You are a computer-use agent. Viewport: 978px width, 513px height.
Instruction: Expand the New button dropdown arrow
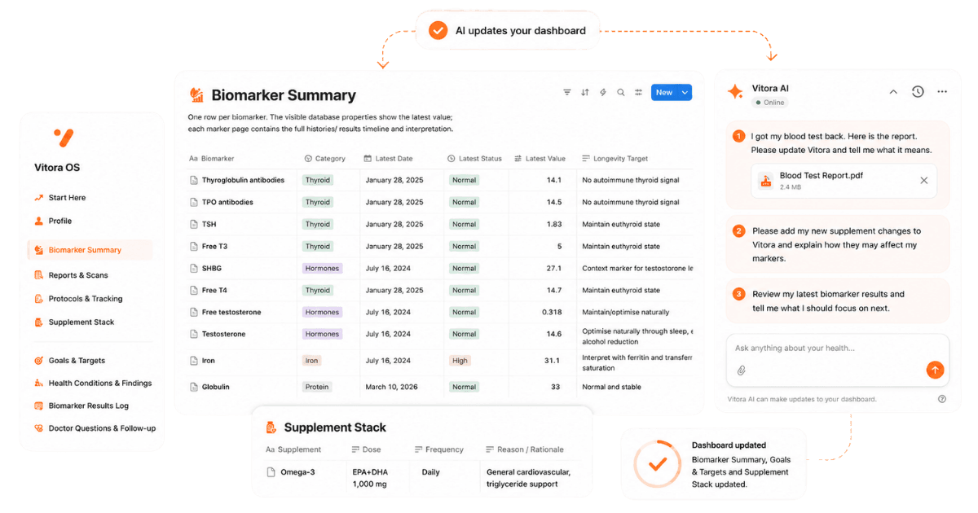click(x=685, y=93)
